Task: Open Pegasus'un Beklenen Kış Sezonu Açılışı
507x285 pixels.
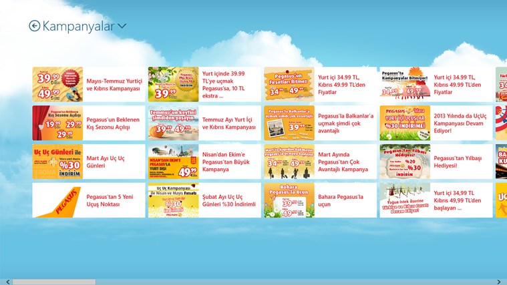Action: [89, 123]
